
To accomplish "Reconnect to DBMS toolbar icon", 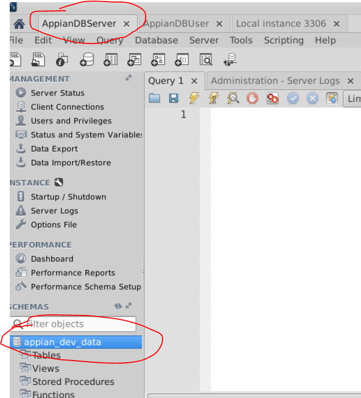I will pyautogui.click(x=230, y=60).
